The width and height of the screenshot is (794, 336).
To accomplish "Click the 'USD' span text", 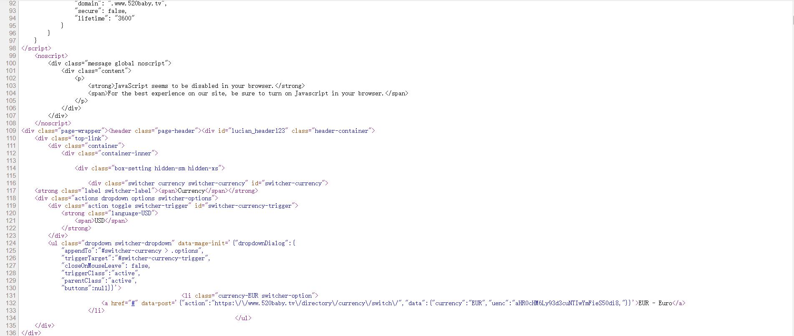I will pyautogui.click(x=100, y=221).
